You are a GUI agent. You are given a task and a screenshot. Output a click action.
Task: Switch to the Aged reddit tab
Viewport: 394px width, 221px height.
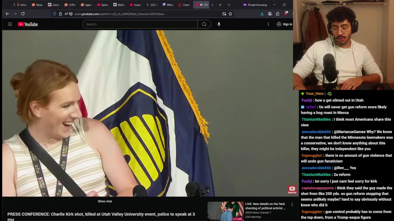pos(86,5)
